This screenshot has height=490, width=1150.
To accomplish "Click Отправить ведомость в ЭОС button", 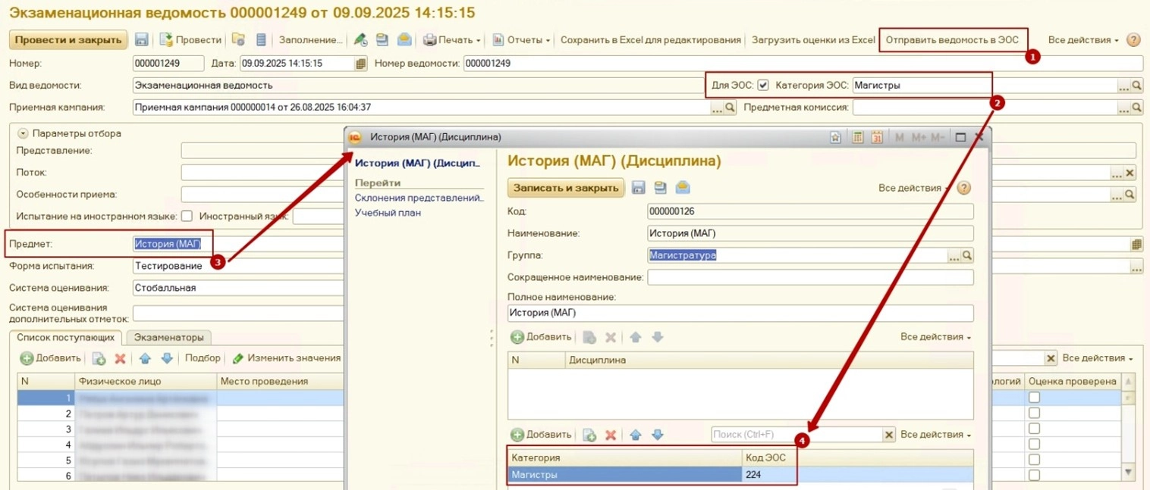I will coord(952,40).
